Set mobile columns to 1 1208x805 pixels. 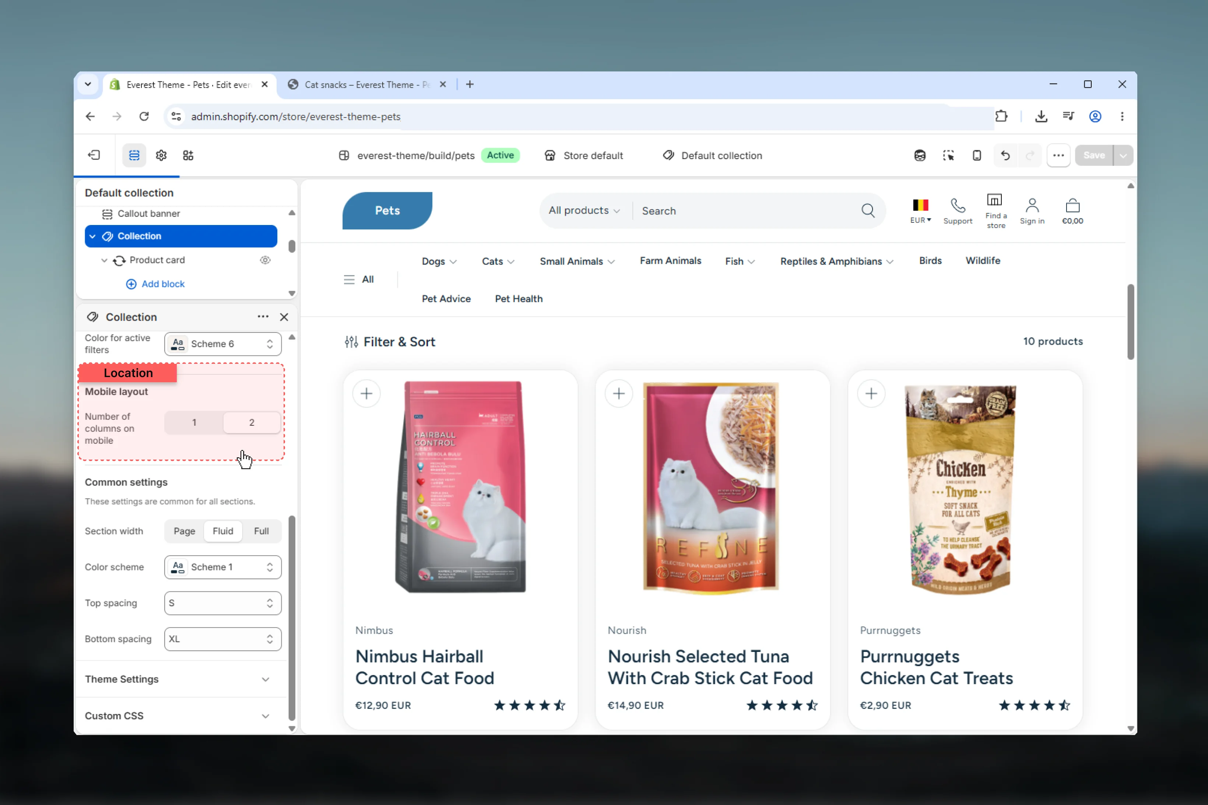194,422
